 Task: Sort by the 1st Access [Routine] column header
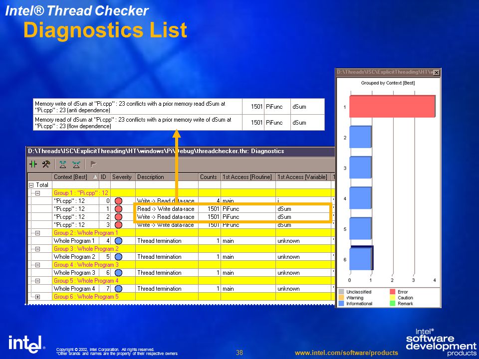(x=248, y=177)
